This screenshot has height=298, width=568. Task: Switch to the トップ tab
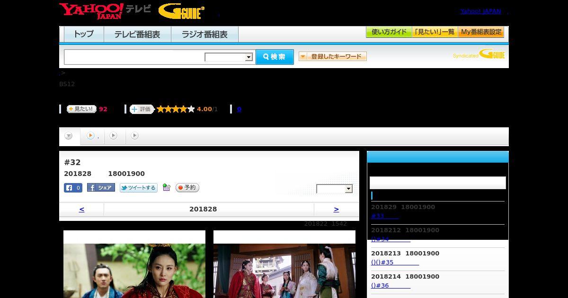[x=84, y=34]
